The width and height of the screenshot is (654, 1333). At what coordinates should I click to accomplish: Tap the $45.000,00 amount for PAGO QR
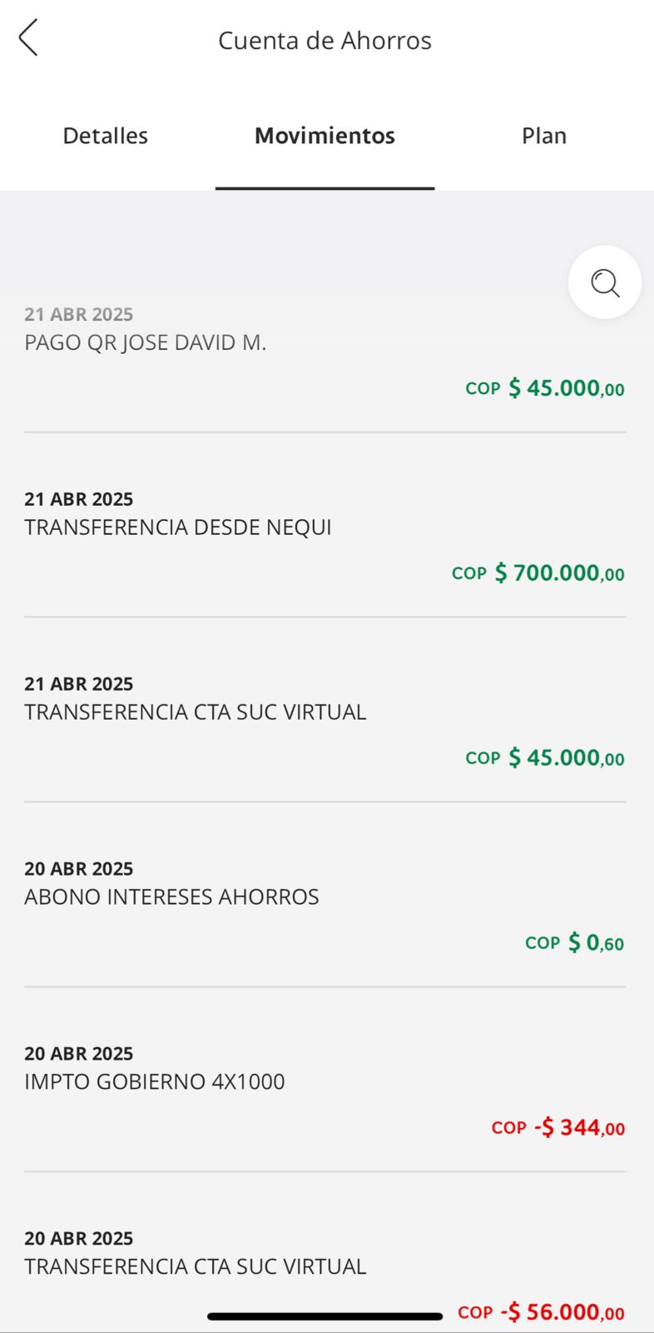coord(566,388)
